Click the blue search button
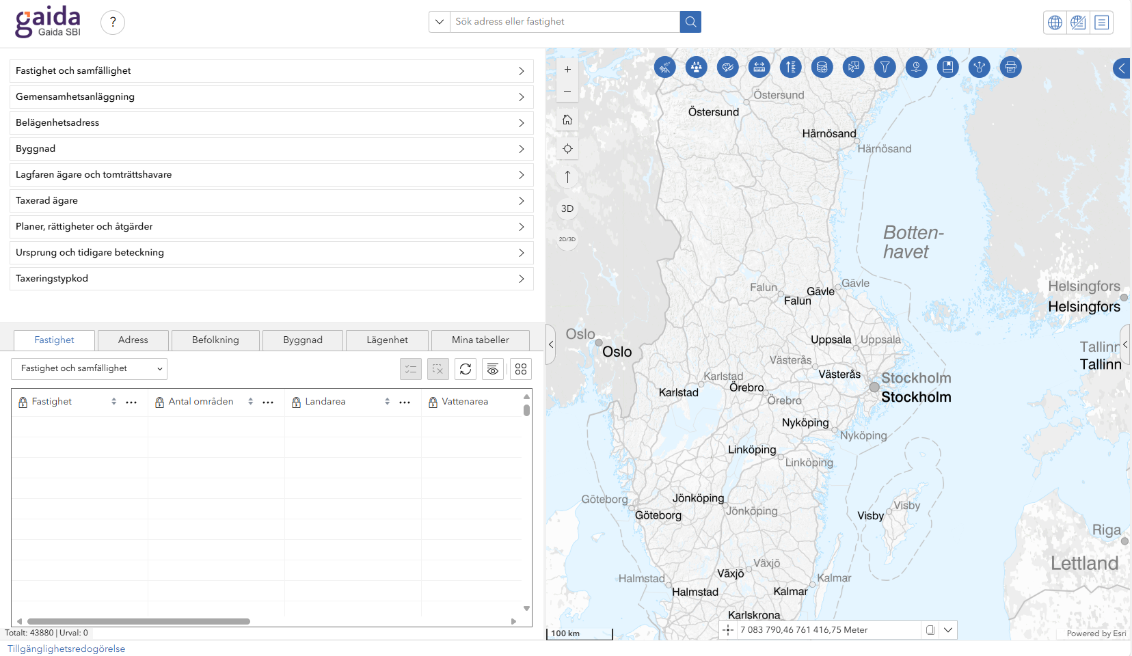 [x=690, y=22]
